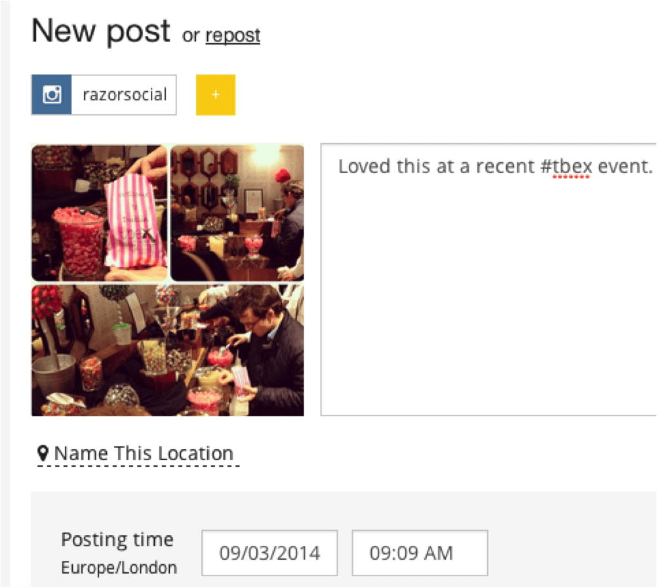Open the posting date field 09/03/2014
657x588 pixels.
pyautogui.click(x=269, y=553)
